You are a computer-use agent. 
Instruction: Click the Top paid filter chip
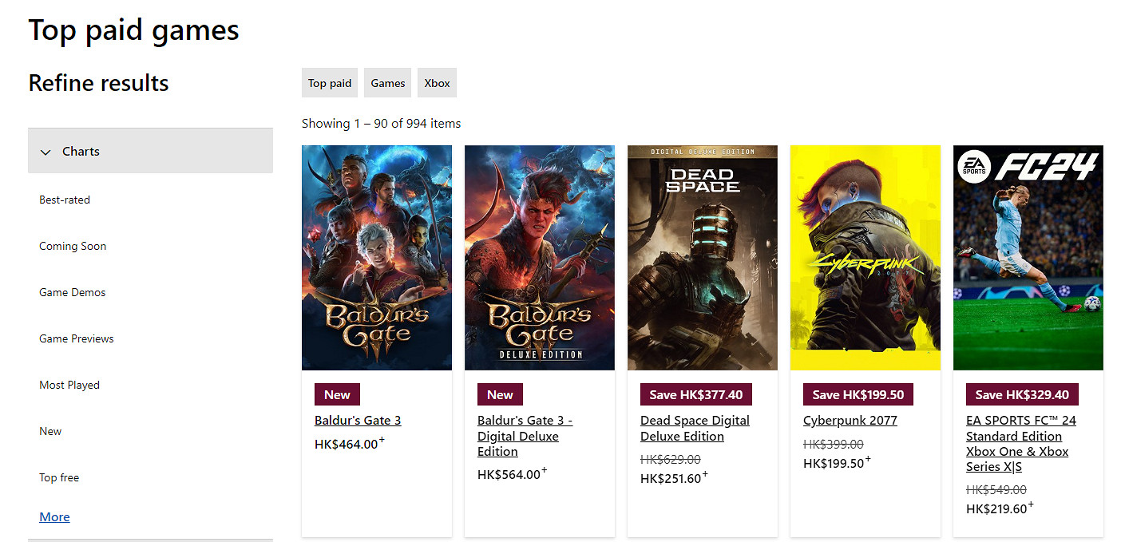click(329, 82)
